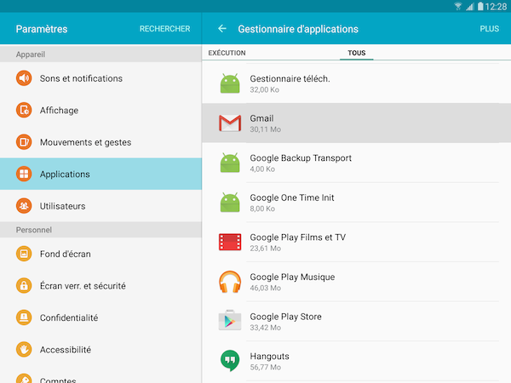
Task: Tap the Google Play Store bag icon
Action: 230,321
